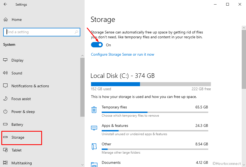
Task: Click the Local Disk C usage bar
Action: coord(151,84)
